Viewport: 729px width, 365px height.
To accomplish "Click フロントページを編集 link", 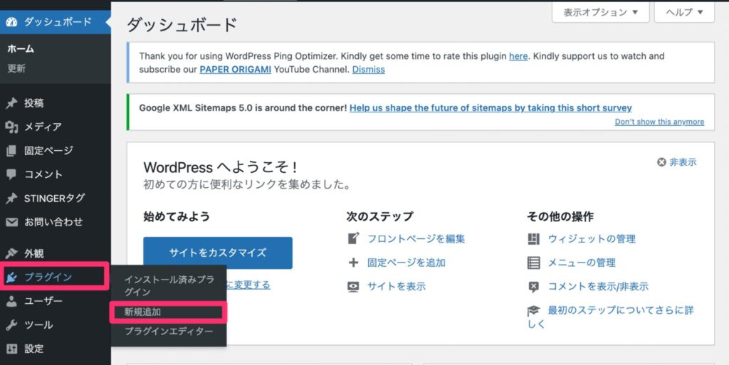I will [x=416, y=238].
